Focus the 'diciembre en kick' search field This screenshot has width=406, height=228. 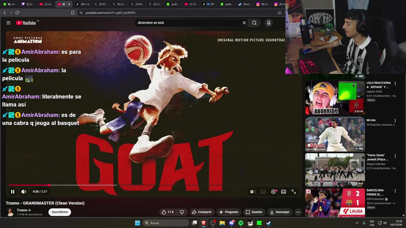coord(189,23)
